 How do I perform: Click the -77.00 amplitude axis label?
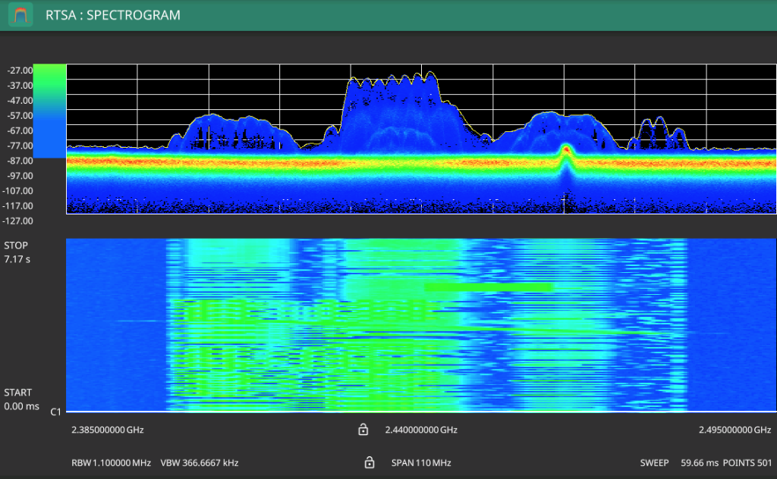click(x=20, y=146)
